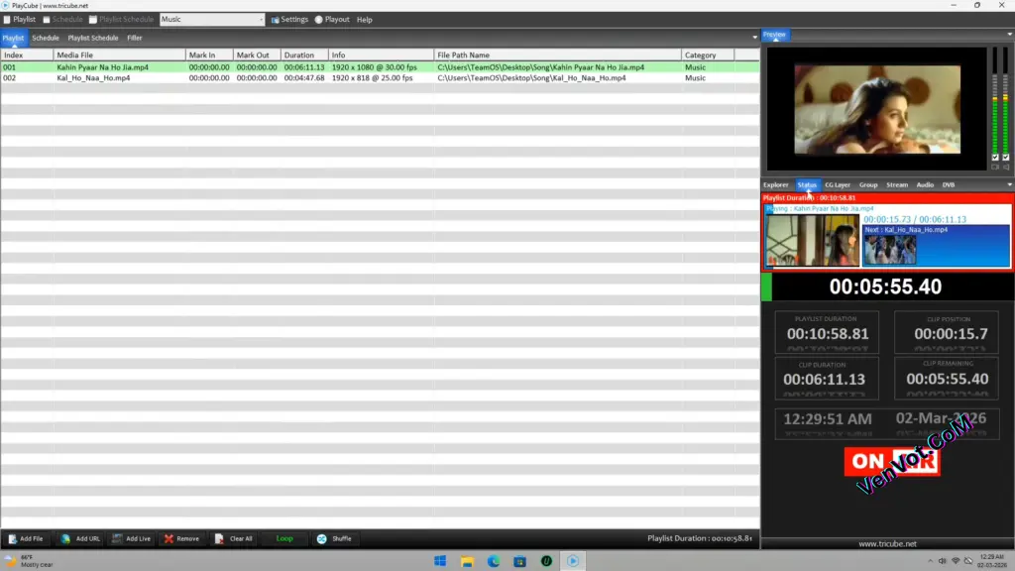Expand the playlist tab bar dropdown arrow

click(754, 38)
